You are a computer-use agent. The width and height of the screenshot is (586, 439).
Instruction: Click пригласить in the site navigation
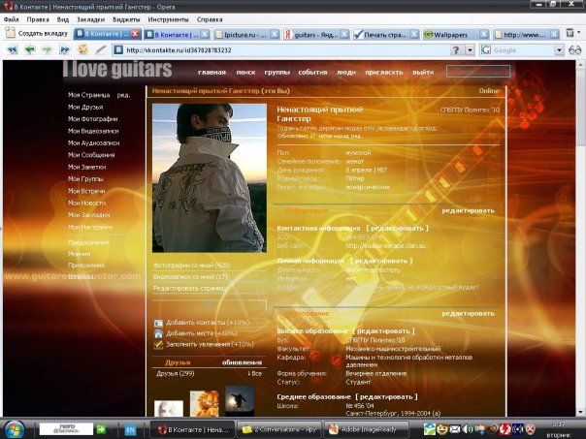(x=384, y=73)
